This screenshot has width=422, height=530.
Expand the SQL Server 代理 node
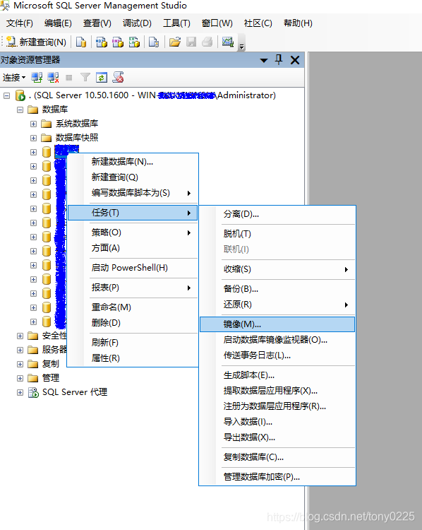click(20, 392)
